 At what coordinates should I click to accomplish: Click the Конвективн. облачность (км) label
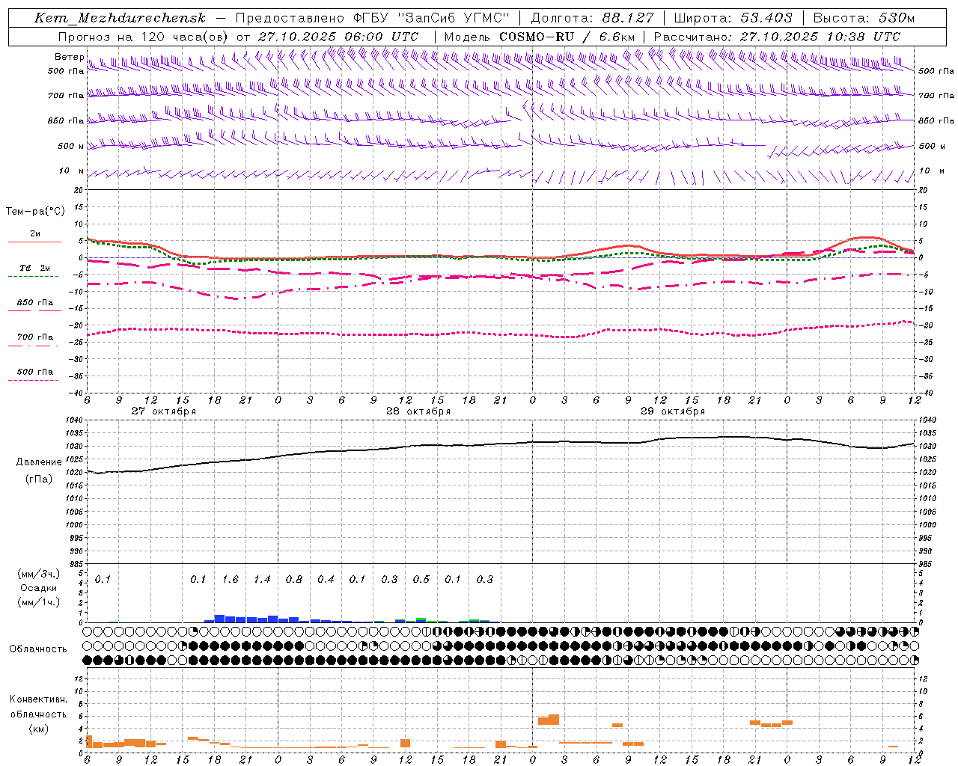click(x=38, y=714)
